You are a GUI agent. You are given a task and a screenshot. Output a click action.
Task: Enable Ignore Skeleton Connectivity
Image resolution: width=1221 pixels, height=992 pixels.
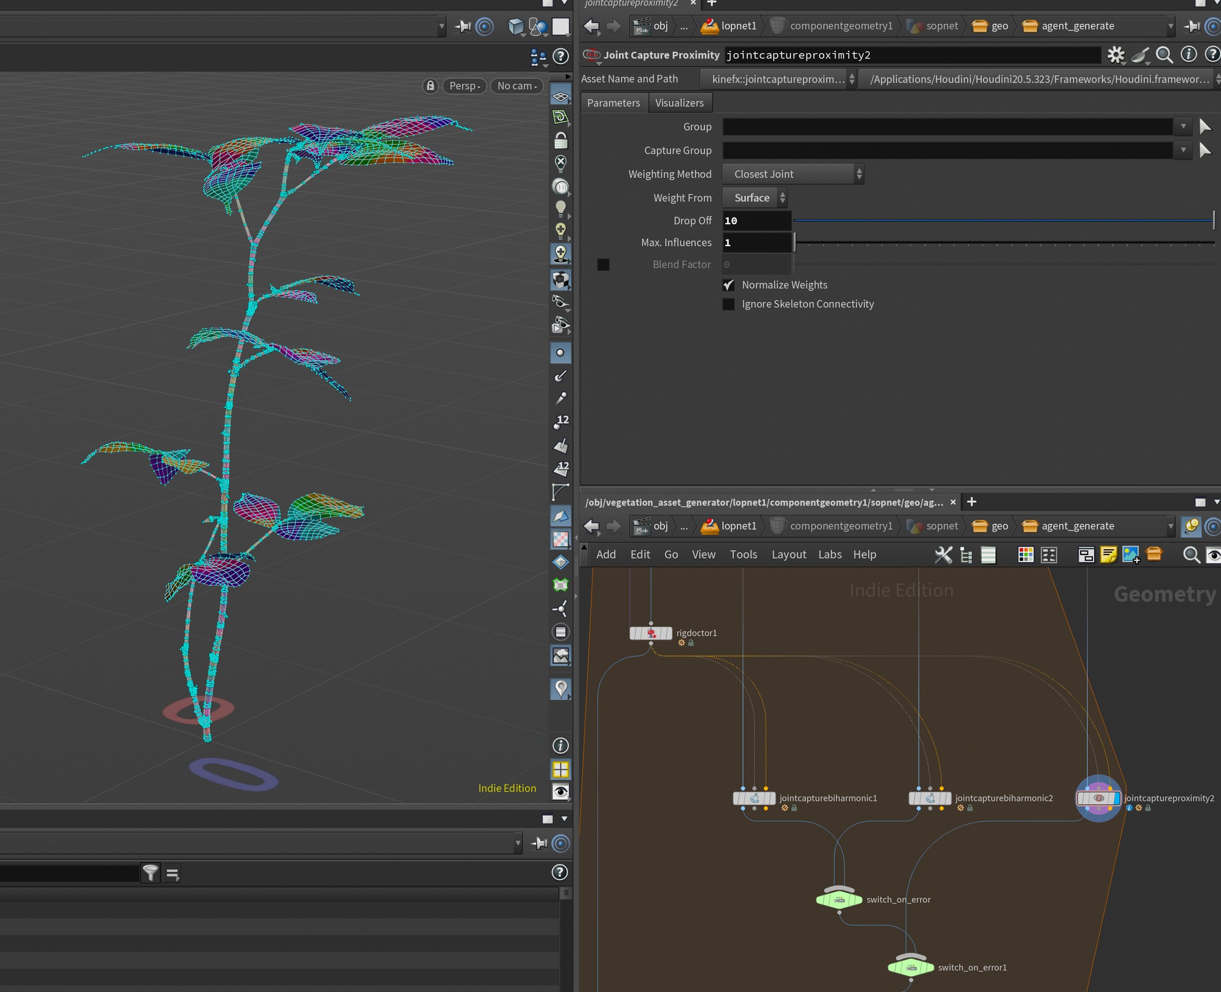(728, 304)
